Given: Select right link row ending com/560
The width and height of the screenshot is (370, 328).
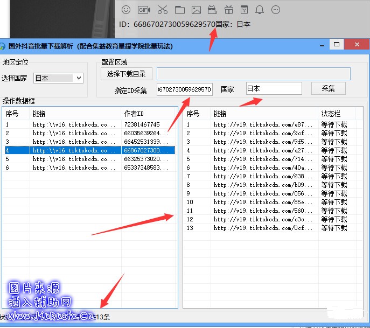Looking at the screenshot, I should pos(273,211).
